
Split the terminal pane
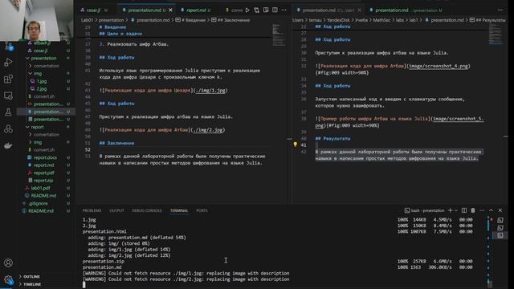[464, 210]
